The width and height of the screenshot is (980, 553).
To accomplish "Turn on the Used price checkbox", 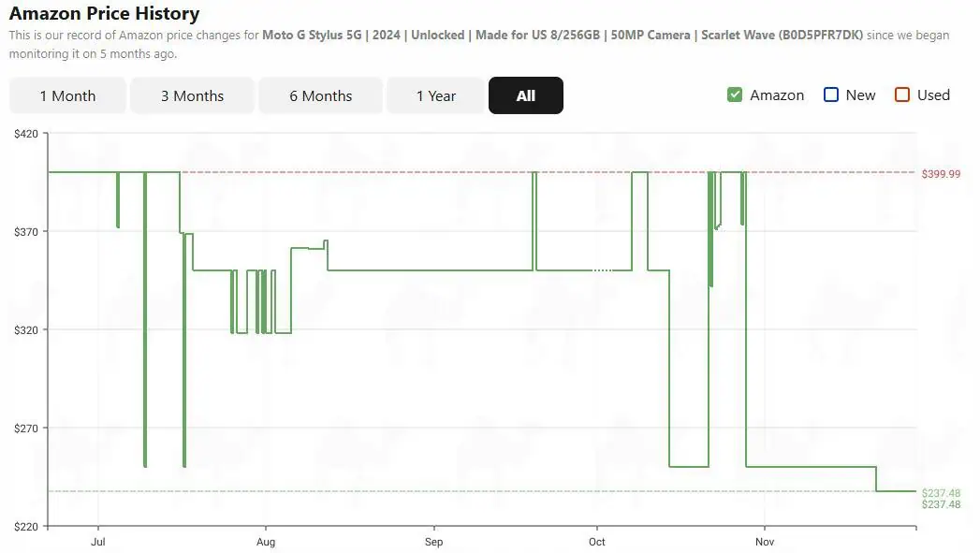I will click(x=902, y=95).
